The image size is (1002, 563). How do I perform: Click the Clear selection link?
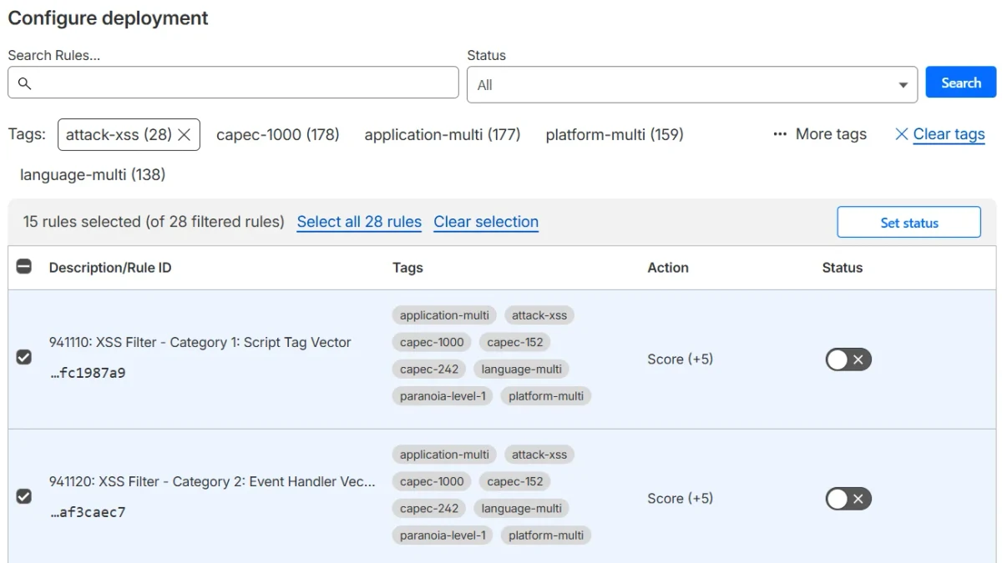(486, 222)
